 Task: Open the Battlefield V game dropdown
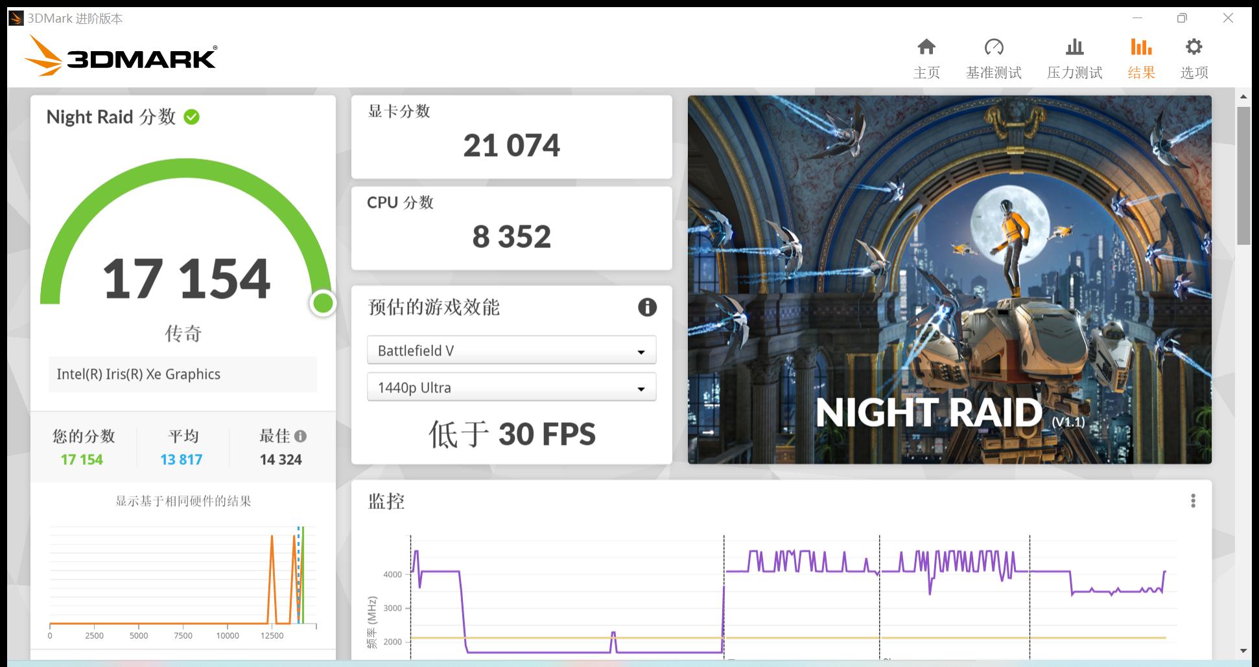click(512, 350)
